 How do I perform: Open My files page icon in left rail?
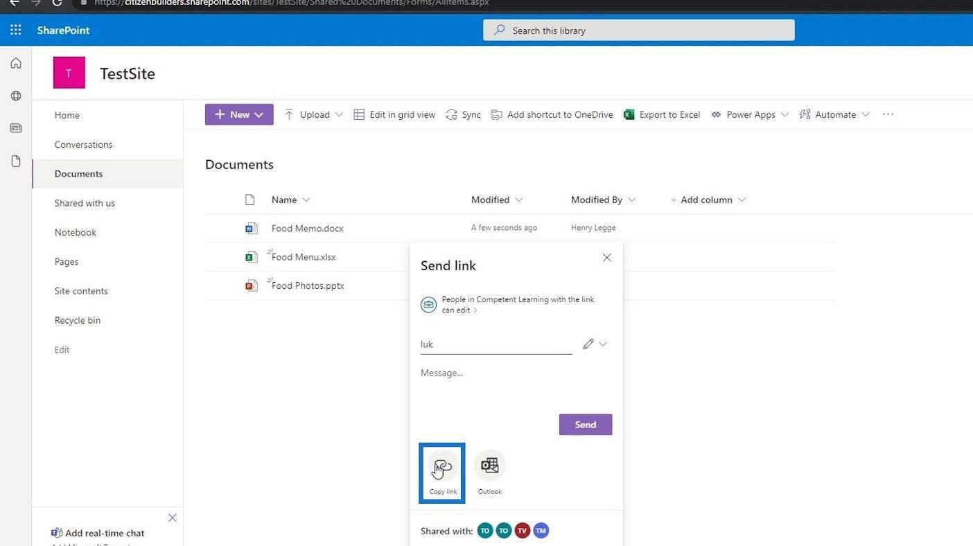coord(16,161)
